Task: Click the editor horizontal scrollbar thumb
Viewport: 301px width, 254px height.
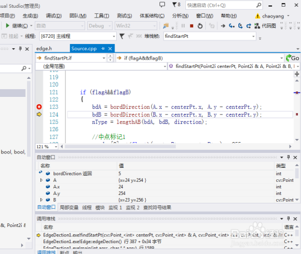Action: pyautogui.click(x=120, y=147)
